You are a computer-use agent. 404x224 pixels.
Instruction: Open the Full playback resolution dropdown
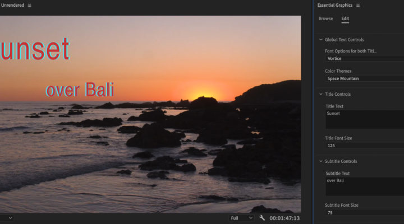pyautogui.click(x=241, y=218)
